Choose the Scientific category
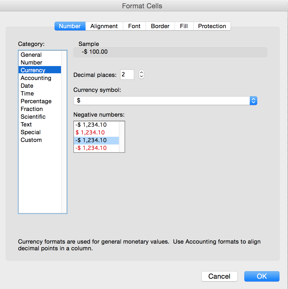Image resolution: width=288 pixels, height=289 pixels. 40,117
